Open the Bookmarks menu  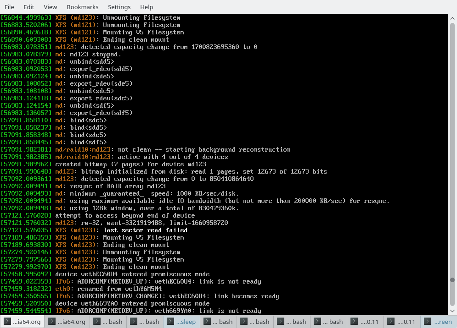pos(83,7)
